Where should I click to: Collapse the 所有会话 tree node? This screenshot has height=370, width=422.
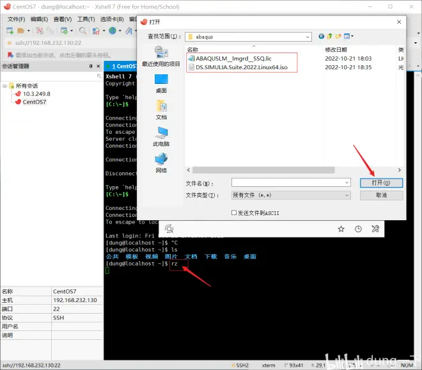click(x=4, y=86)
